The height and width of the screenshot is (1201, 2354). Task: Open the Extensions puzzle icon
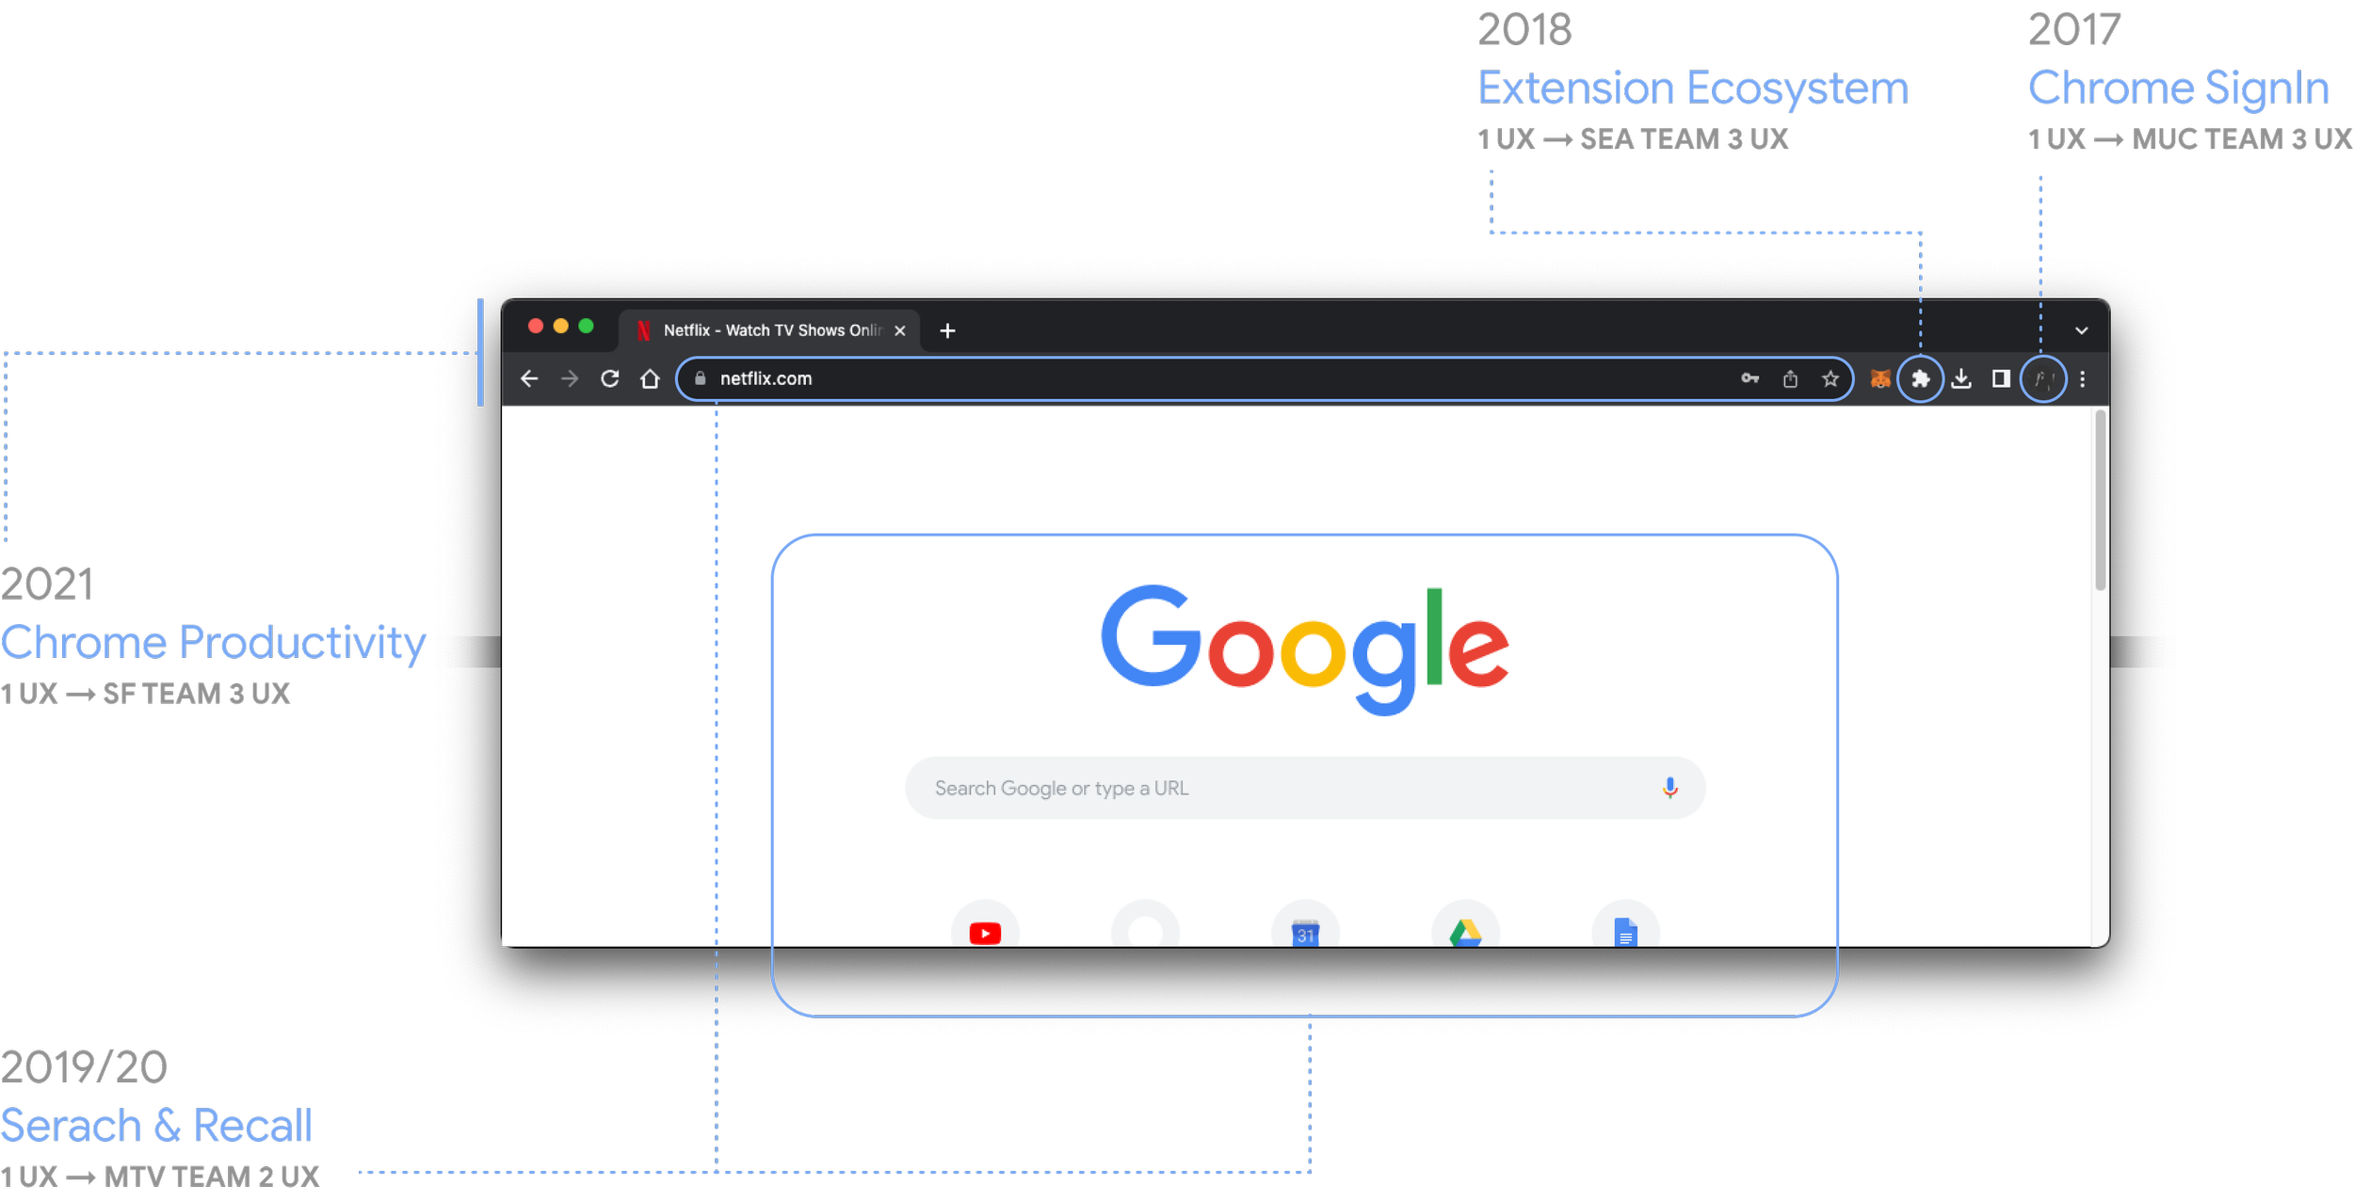(1920, 379)
